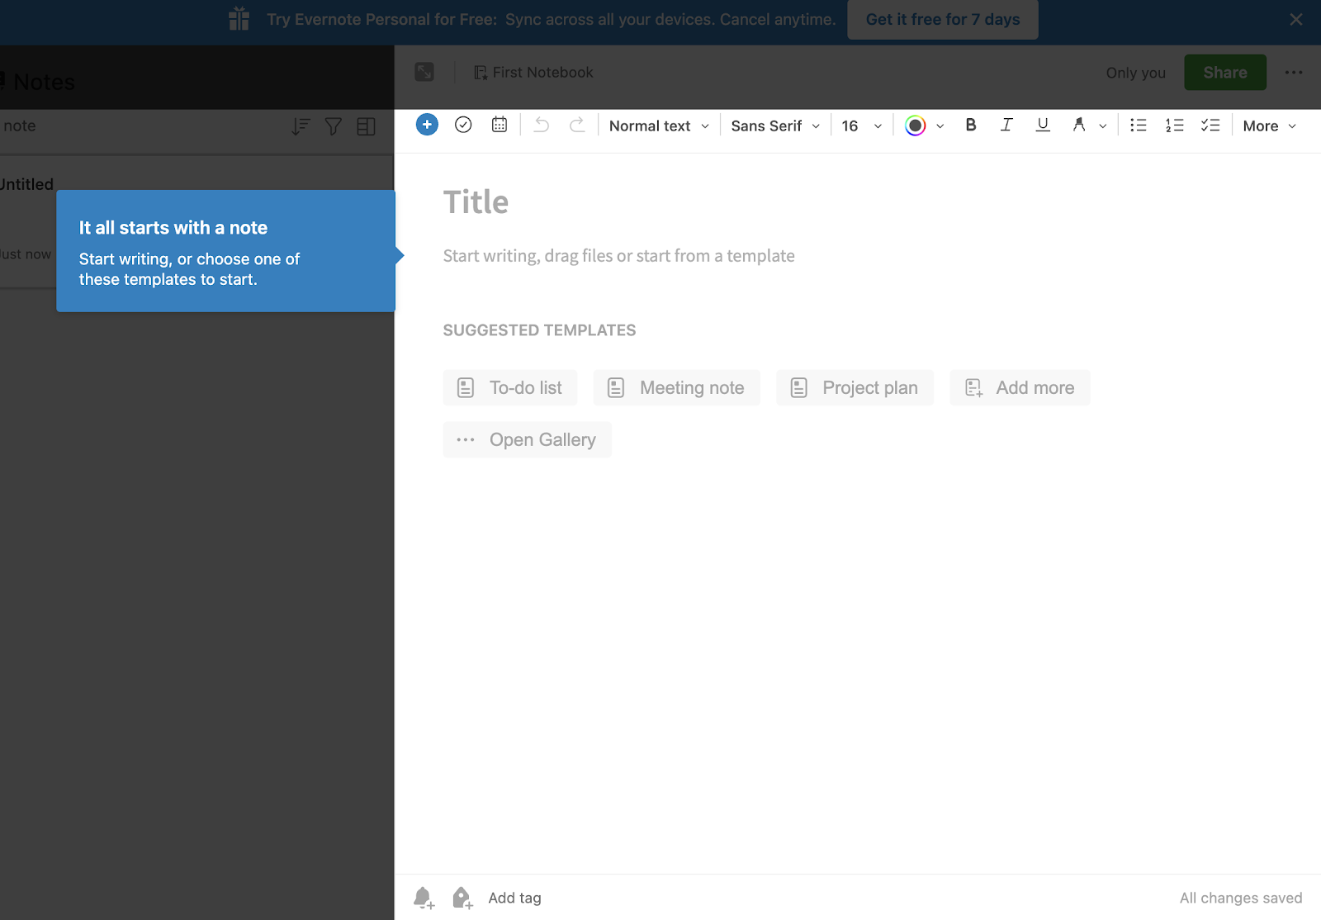Select the insert (plus) tool in the toolbar

(427, 125)
